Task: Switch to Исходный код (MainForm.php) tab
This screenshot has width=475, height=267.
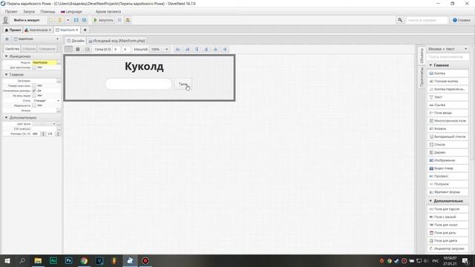Action: click(117, 41)
